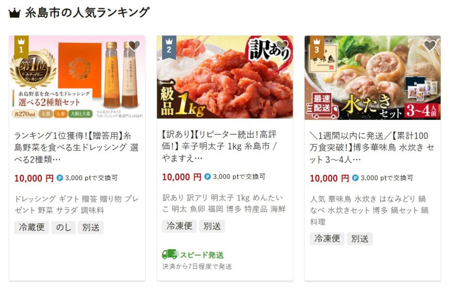Viewport: 455px width, 287px height.
Task: Open the 水たきセット product photo
Action: [x=373, y=77]
